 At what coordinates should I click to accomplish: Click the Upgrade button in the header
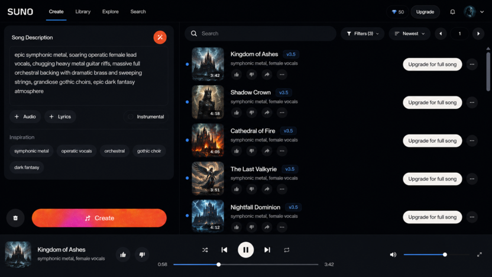pos(425,12)
